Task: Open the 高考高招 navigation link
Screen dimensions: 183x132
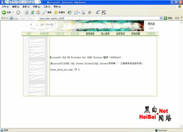Action: (x=90, y=34)
